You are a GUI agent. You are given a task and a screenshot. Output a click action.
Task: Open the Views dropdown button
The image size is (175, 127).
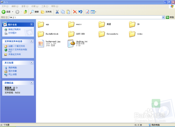[x=93, y=12]
